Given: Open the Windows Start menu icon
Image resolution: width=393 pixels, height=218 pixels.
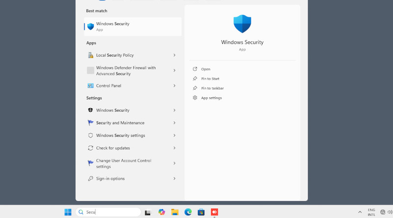Looking at the screenshot, I should (68, 212).
